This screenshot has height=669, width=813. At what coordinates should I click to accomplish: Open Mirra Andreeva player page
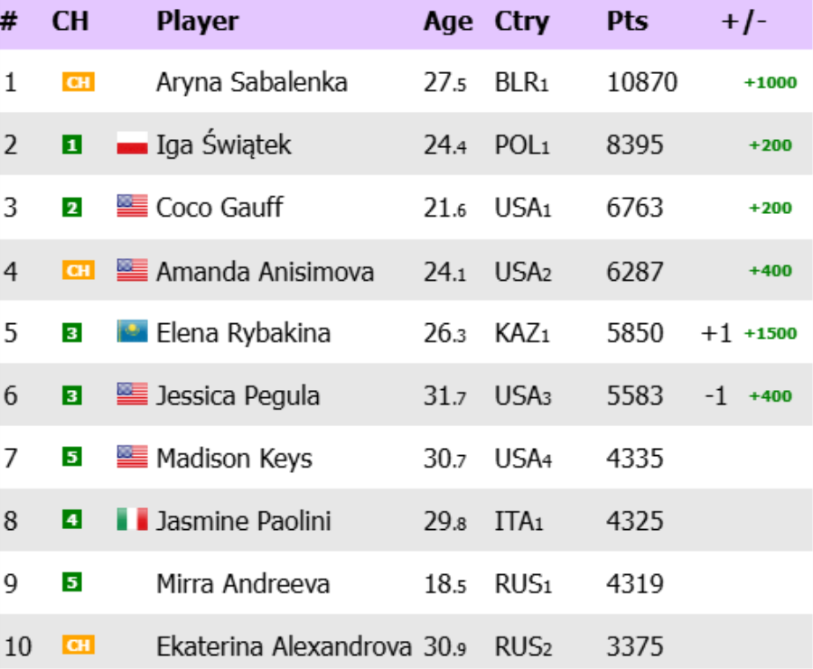click(244, 584)
